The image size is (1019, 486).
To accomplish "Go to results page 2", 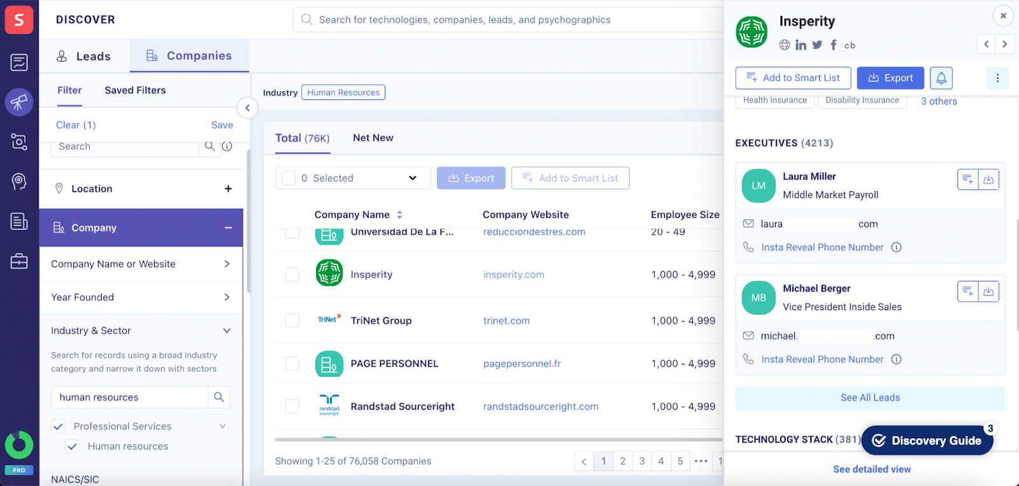I will 623,461.
